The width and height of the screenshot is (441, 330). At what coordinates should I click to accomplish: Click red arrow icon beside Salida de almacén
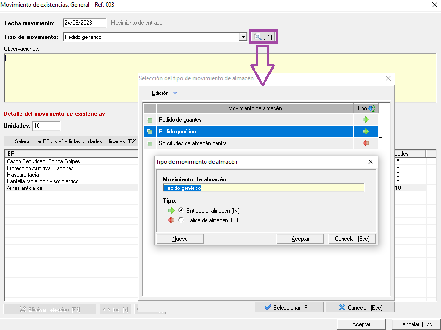pyautogui.click(x=171, y=220)
